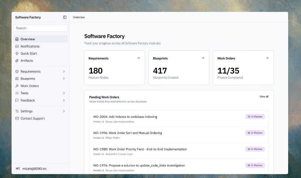Click the Contact Support envelope icon
The width and height of the screenshot is (301, 178).
(x=17, y=118)
